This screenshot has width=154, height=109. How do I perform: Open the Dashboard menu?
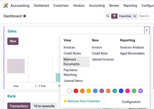point(41,6)
